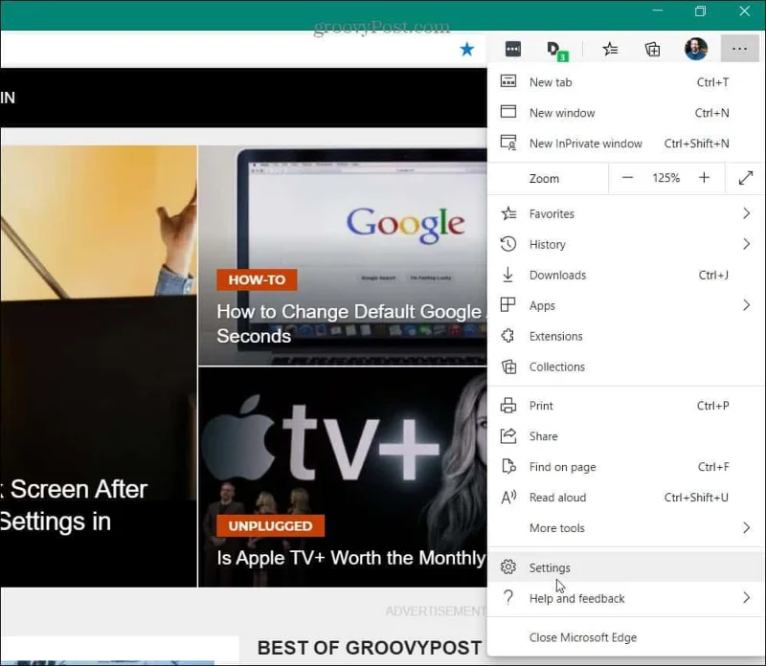Click the Ctrl+Shift+N shortcut text
Viewport: 766px width, 666px height.
tap(697, 144)
